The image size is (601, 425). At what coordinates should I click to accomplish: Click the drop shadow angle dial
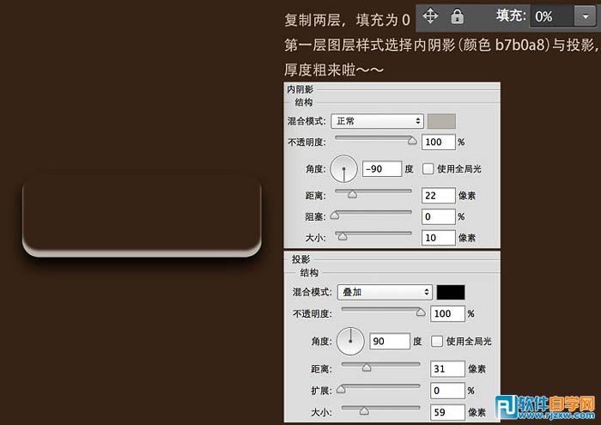click(350, 341)
